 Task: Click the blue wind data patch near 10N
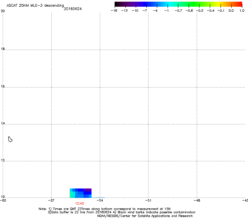(80, 193)
